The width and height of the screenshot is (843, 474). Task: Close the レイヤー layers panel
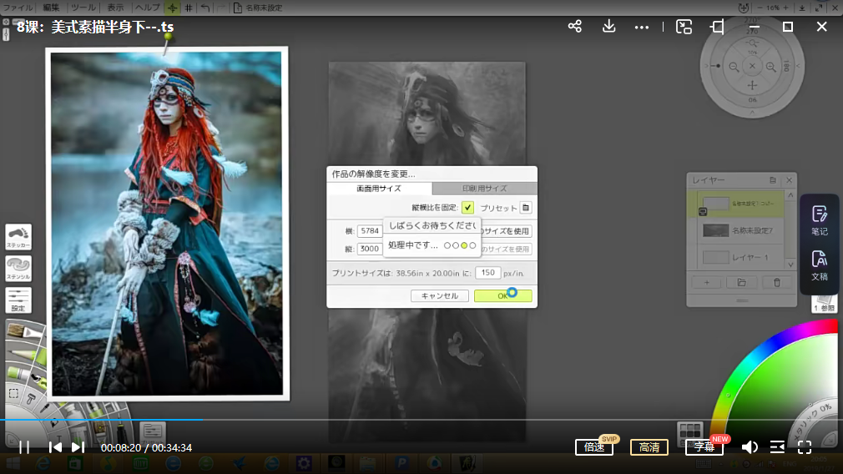[790, 180]
